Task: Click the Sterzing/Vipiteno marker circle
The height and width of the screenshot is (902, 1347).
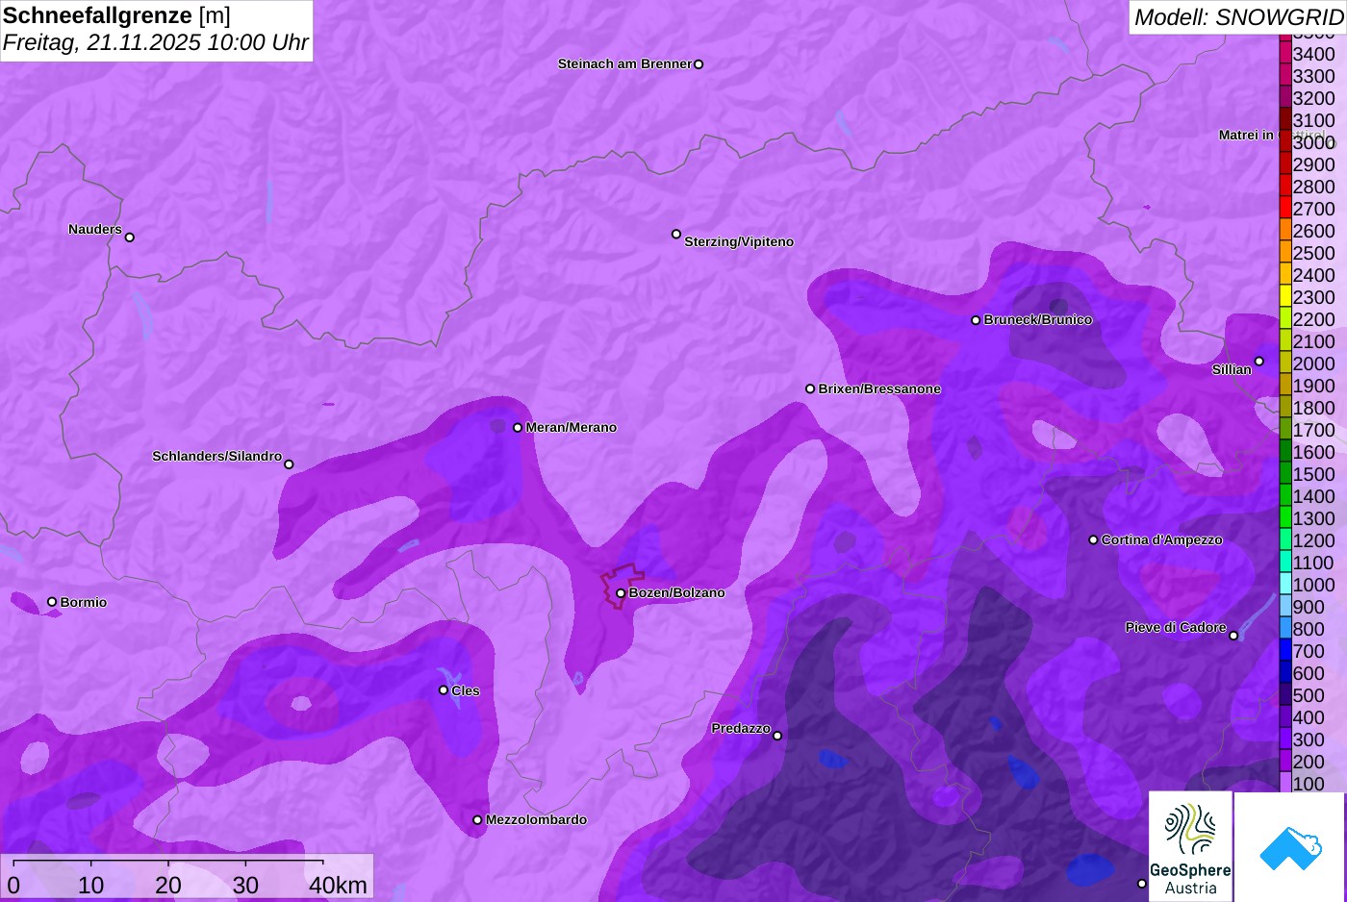Action: point(676,234)
